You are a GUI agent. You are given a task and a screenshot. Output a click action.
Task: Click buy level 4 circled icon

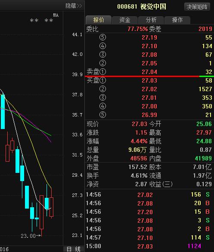pyautogui.click(x=102, y=106)
